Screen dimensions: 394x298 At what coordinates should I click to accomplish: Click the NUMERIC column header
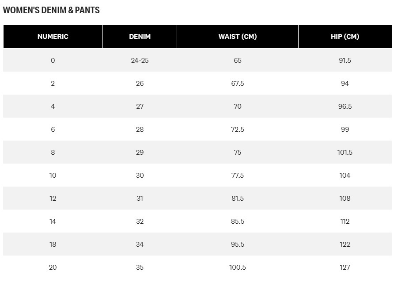[53, 37]
